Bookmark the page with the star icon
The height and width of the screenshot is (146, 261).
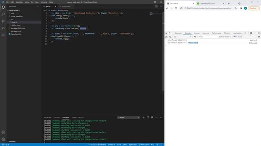tap(236, 8)
